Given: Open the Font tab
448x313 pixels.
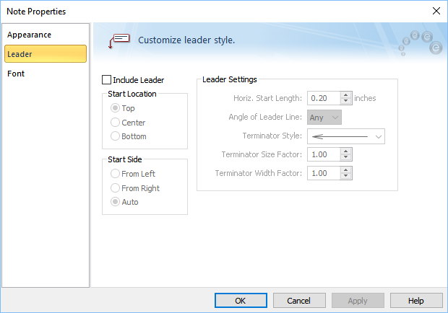Looking at the screenshot, I should pos(17,74).
